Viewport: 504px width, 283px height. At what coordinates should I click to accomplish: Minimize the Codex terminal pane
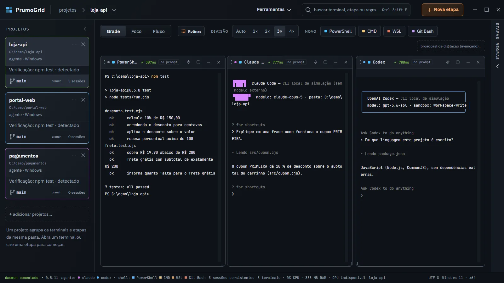(468, 62)
